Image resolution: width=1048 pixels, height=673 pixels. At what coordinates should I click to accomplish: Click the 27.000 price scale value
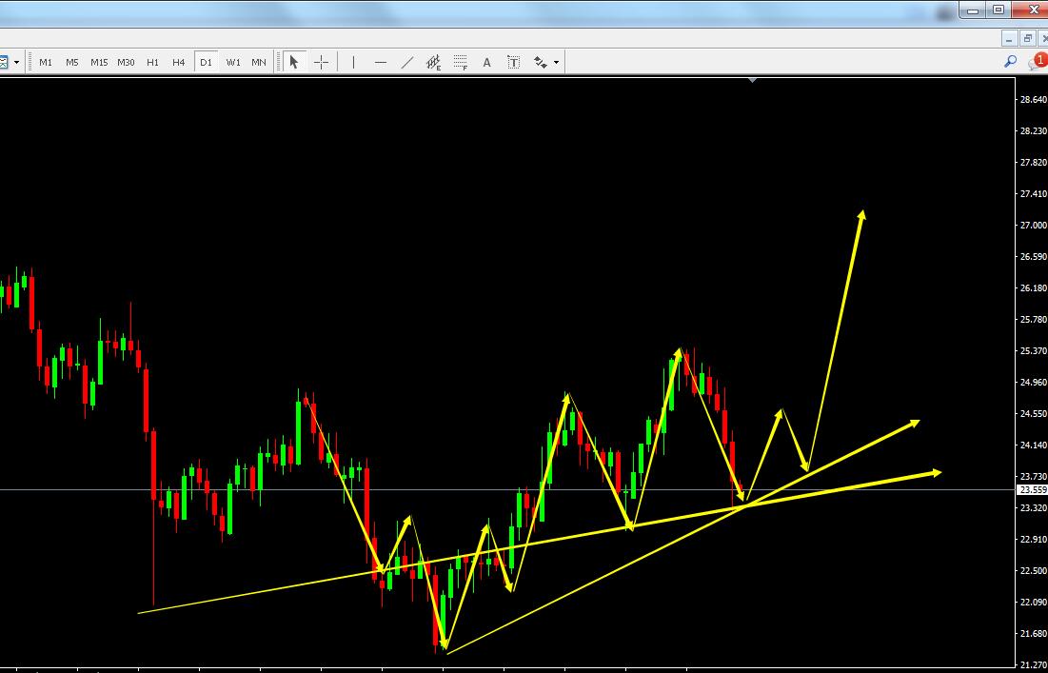(x=1034, y=226)
